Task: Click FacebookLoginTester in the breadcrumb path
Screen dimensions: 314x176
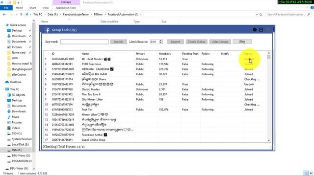Action: [76, 14]
